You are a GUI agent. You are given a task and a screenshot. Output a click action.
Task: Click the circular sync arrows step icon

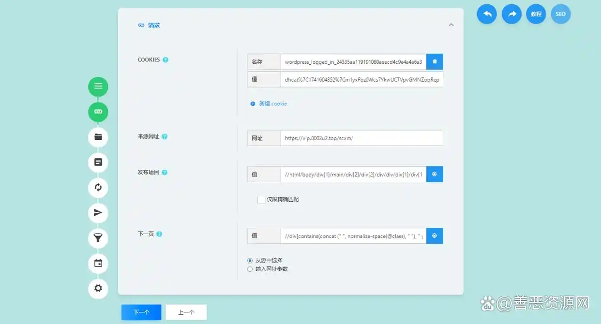[x=98, y=187]
